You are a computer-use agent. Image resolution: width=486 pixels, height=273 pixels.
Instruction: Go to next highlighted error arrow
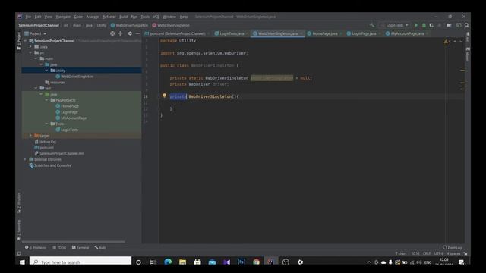[x=461, y=42]
